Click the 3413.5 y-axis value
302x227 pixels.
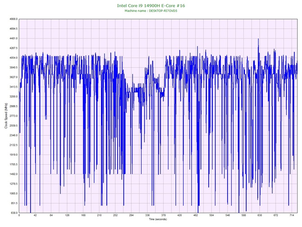[14, 87]
